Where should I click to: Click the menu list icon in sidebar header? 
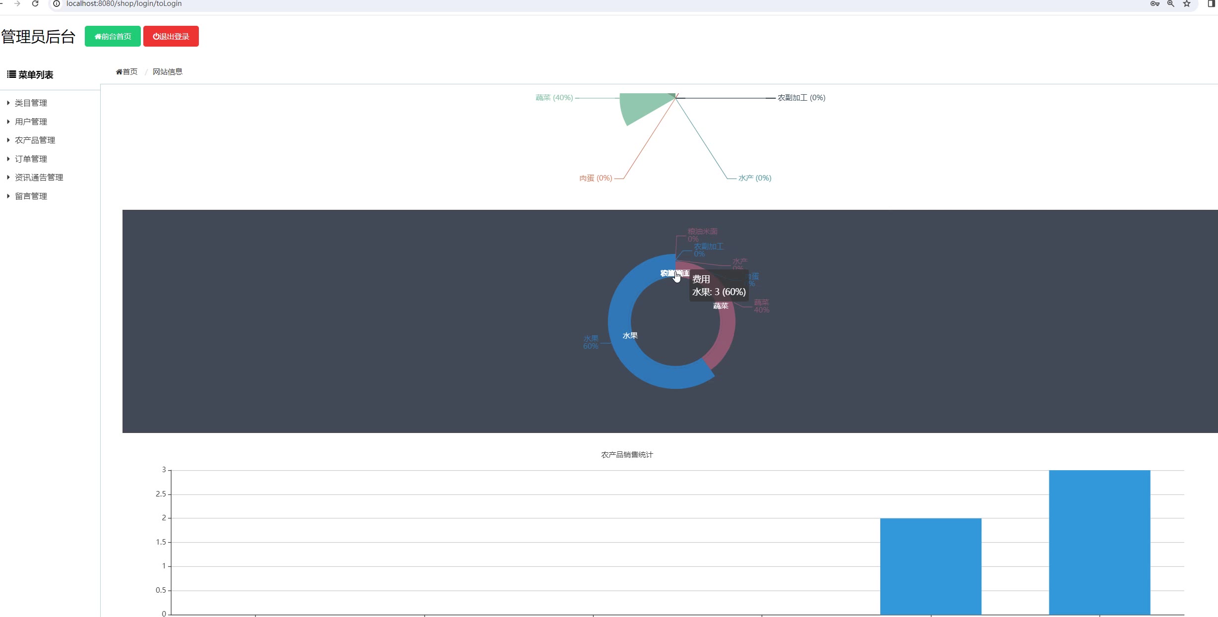tap(11, 74)
